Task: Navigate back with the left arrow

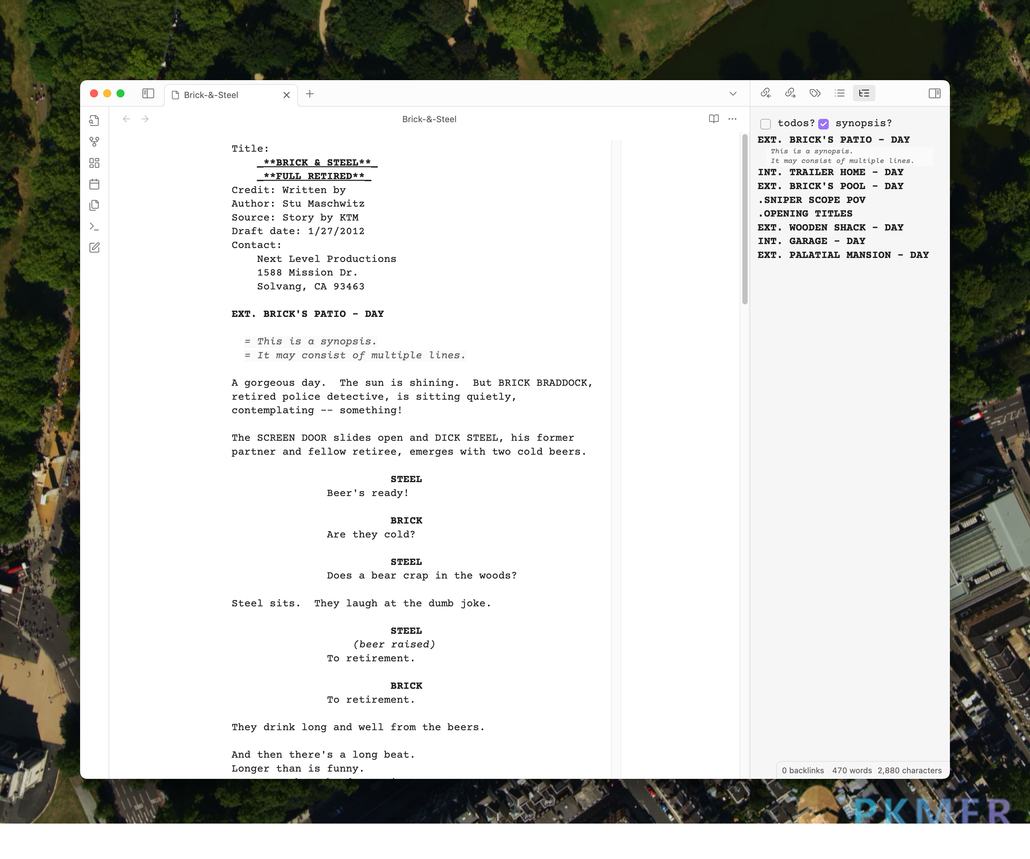Action: (x=126, y=119)
